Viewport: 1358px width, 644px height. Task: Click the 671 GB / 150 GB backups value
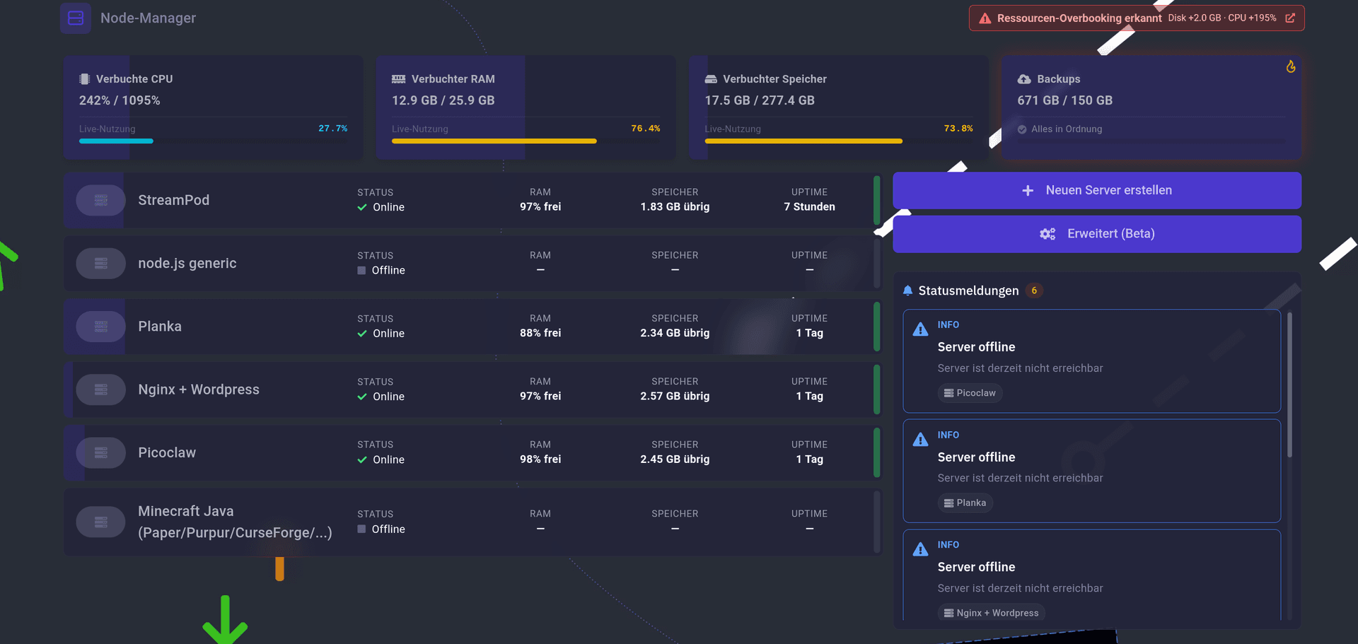tap(1065, 100)
